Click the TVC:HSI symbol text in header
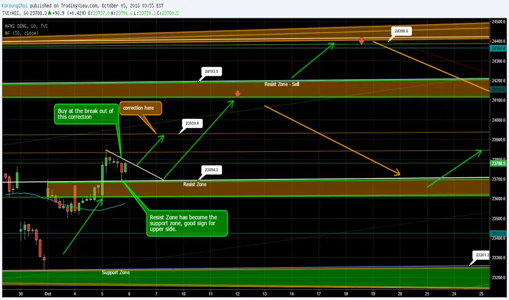 coord(11,13)
